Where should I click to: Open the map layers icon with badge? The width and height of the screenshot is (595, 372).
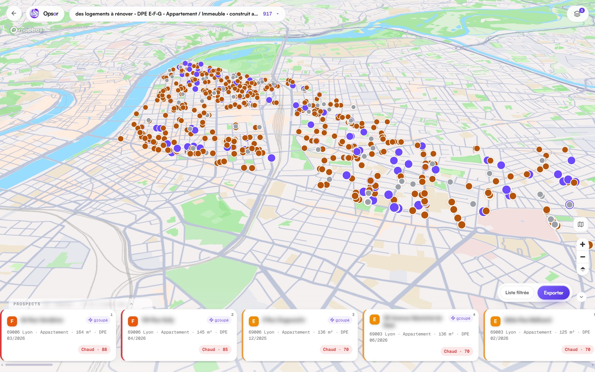[x=577, y=14]
